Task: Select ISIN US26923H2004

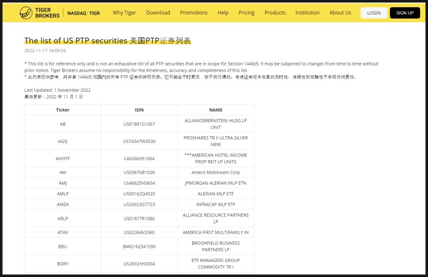Action: click(x=139, y=264)
